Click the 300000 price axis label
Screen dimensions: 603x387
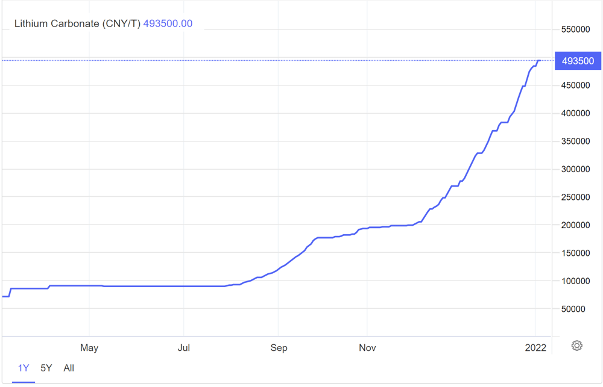[x=575, y=169]
